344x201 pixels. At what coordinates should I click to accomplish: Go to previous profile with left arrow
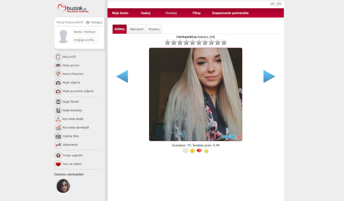click(122, 76)
